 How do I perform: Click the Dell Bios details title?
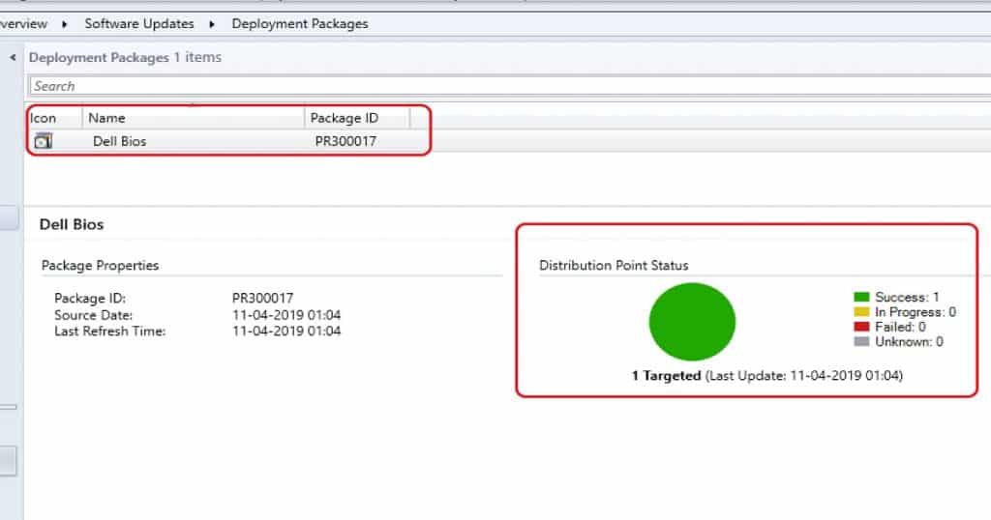(72, 224)
